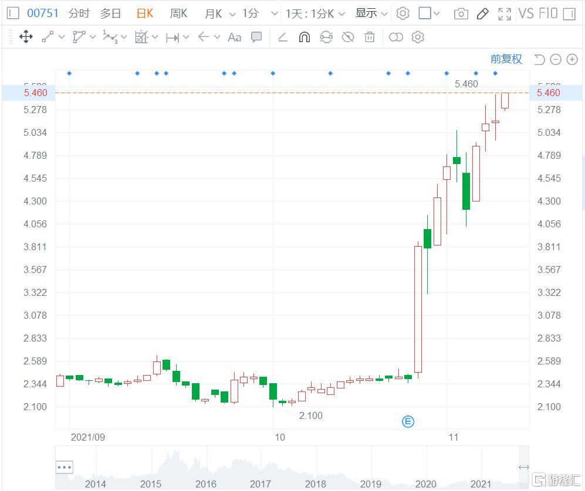Toggle the right side panel
The image size is (585, 491).
coord(569,13)
